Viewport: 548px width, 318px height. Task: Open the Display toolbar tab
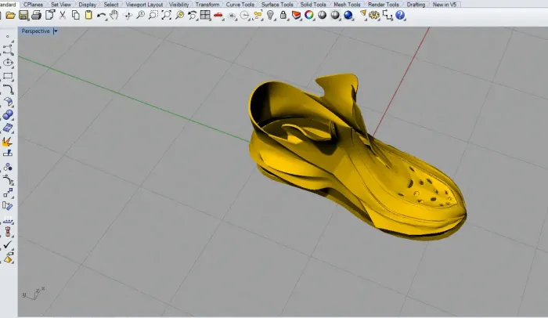[x=88, y=5]
